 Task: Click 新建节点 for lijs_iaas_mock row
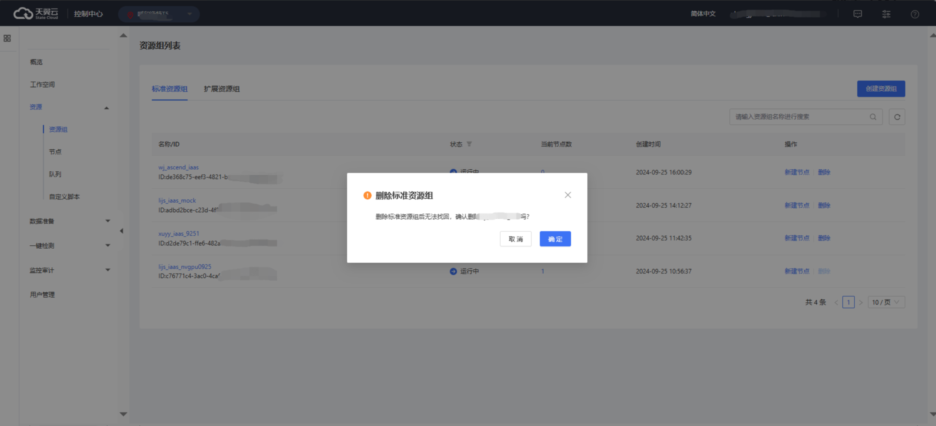pos(797,206)
